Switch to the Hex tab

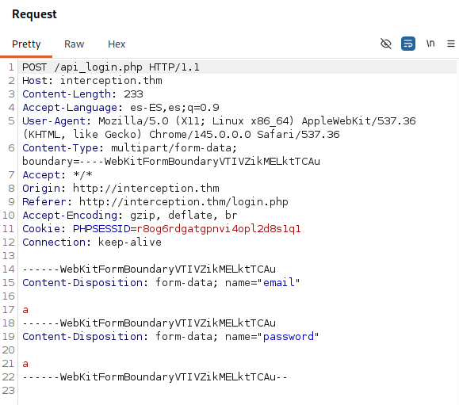[x=117, y=44]
